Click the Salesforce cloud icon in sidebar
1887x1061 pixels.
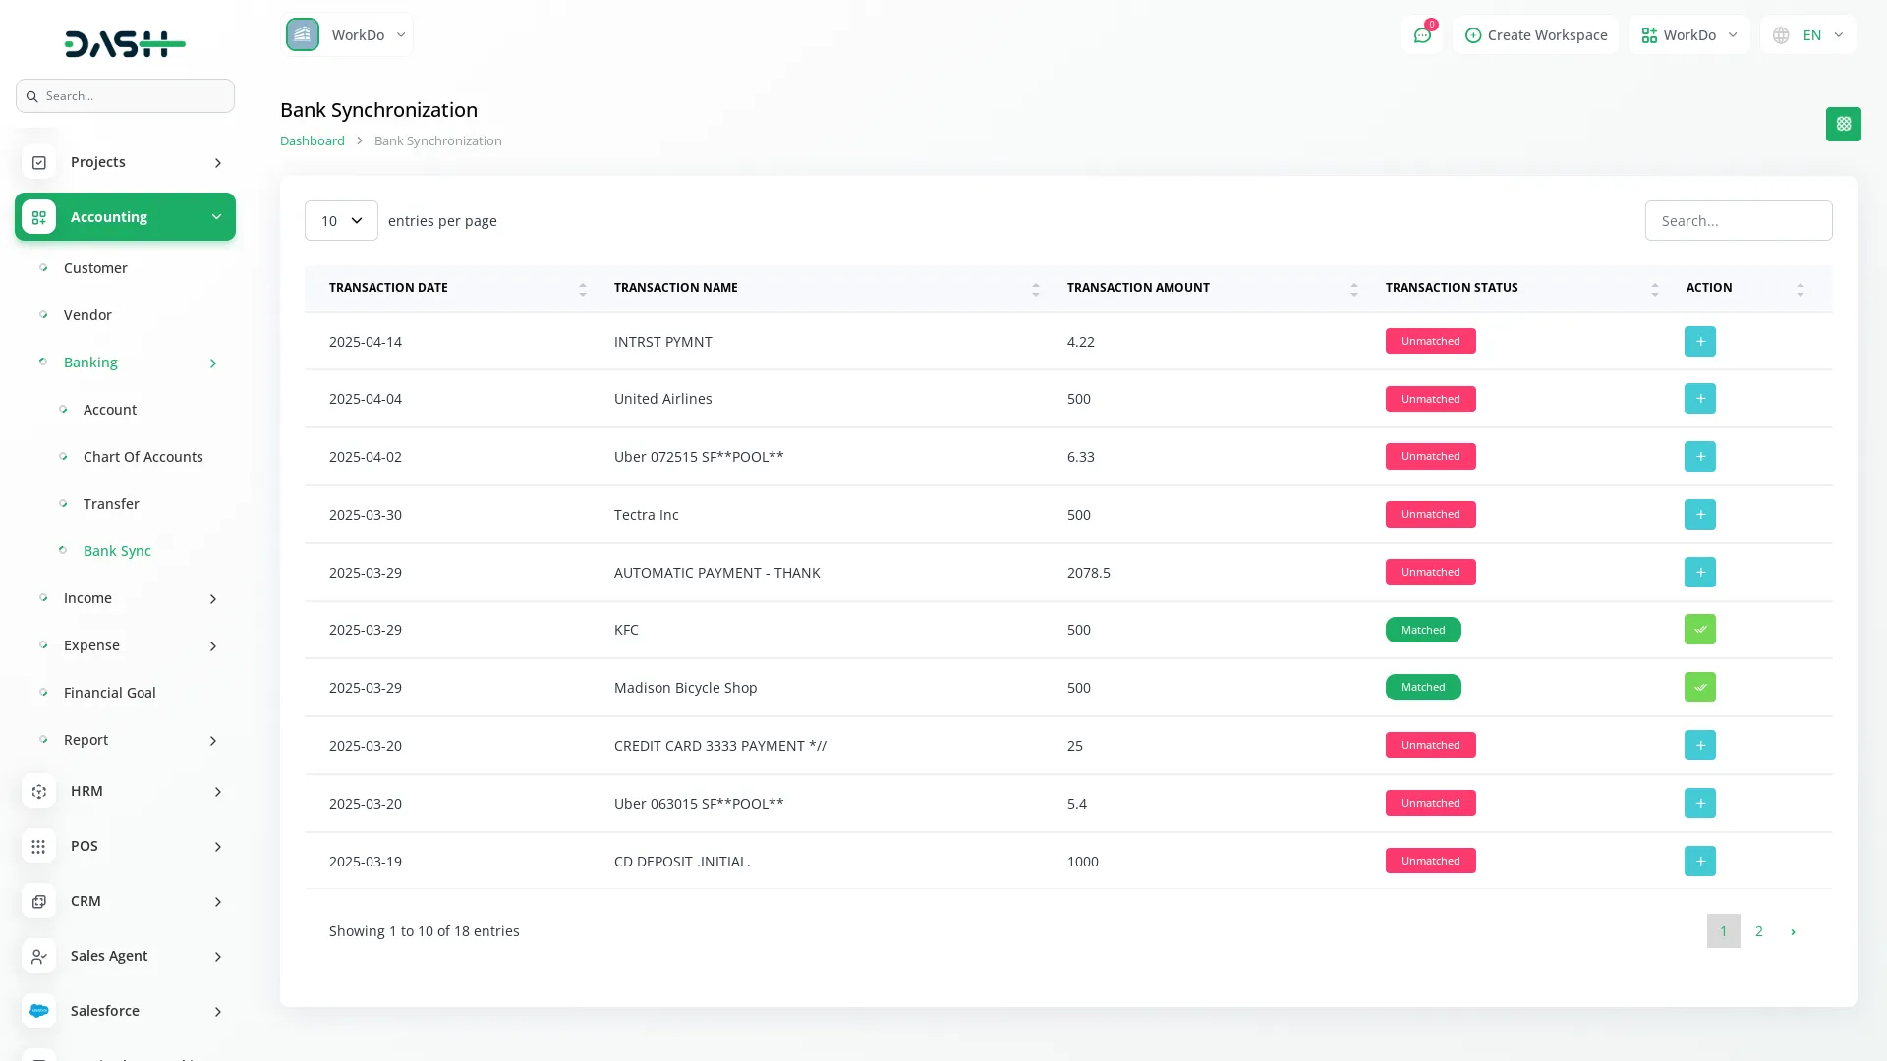pyautogui.click(x=39, y=1011)
